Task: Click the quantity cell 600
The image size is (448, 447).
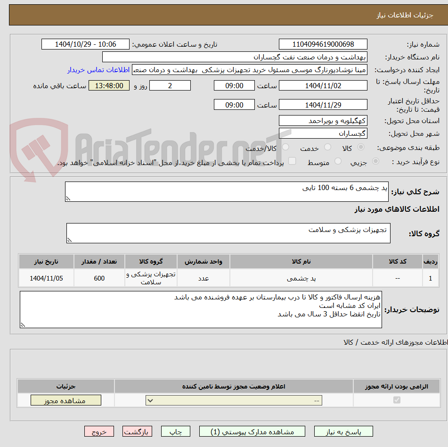Action: [x=99, y=278]
